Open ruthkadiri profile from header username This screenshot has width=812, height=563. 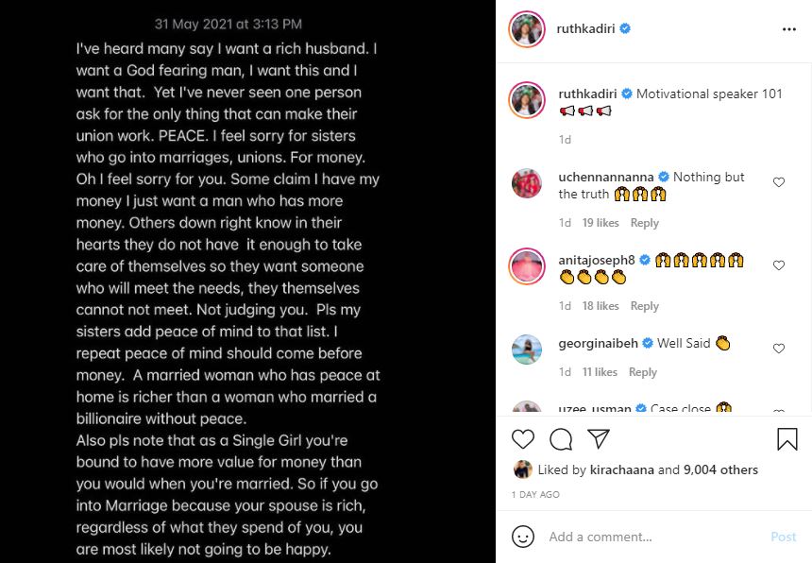(x=586, y=29)
